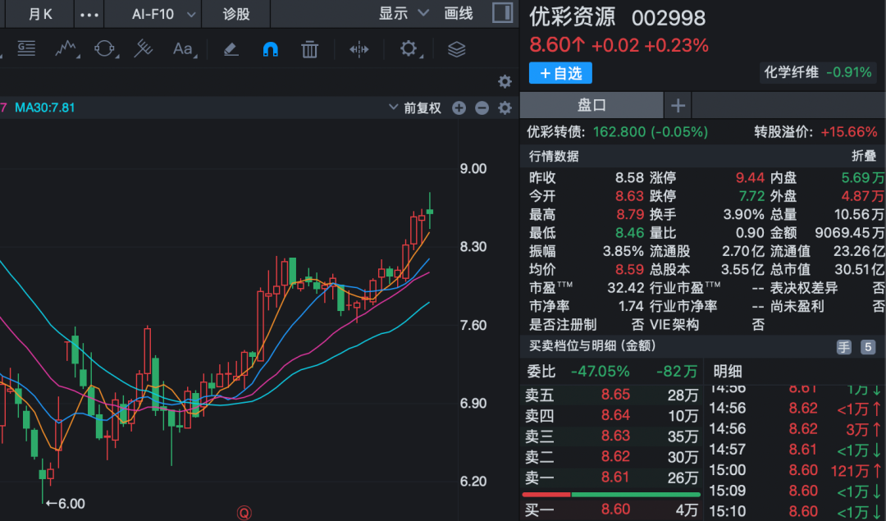886x521 pixels.
Task: Zoom in chart with plus circle icon
Action: pos(459,108)
